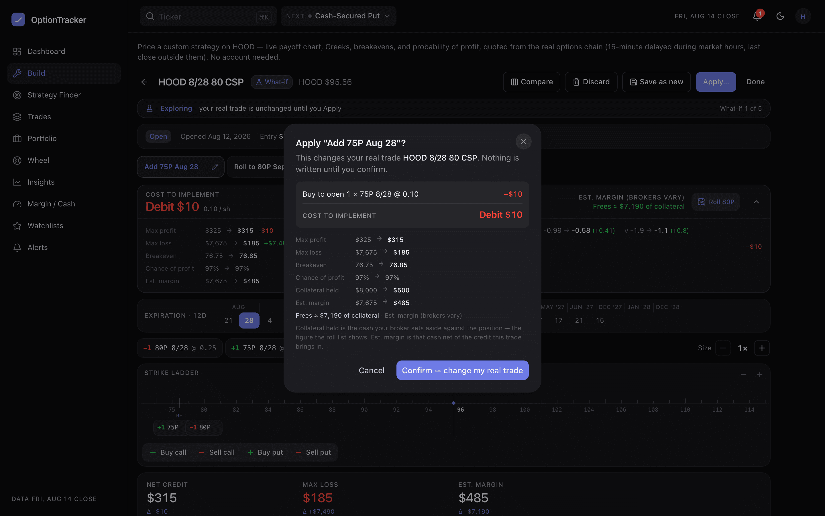Click the back arrow beside HOOD 8/28 80 CSP
Screen dimensions: 825x516
pos(144,82)
